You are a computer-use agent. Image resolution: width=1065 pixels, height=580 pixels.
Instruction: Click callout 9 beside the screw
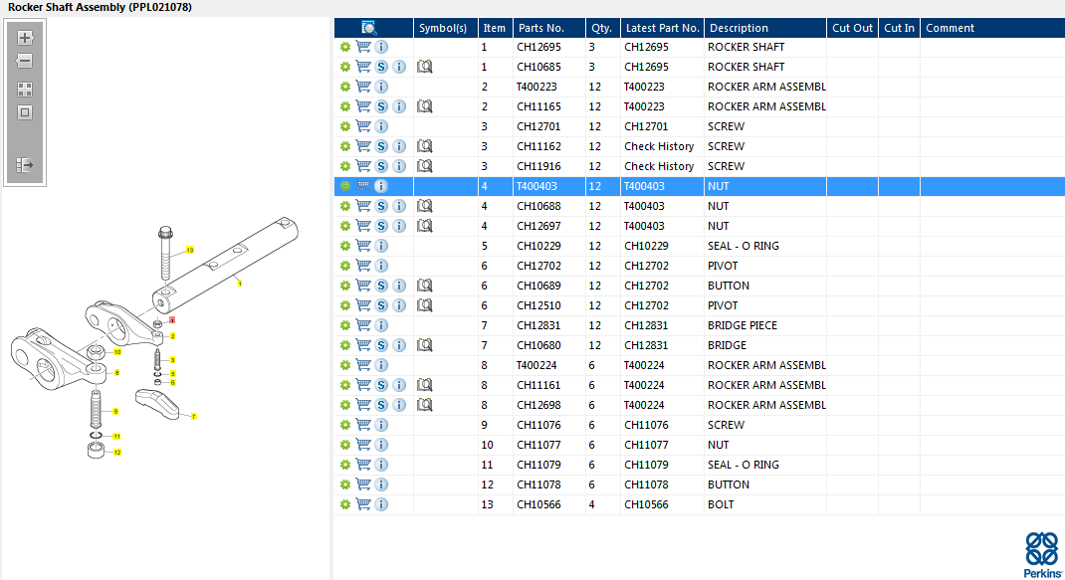pyautogui.click(x=116, y=412)
